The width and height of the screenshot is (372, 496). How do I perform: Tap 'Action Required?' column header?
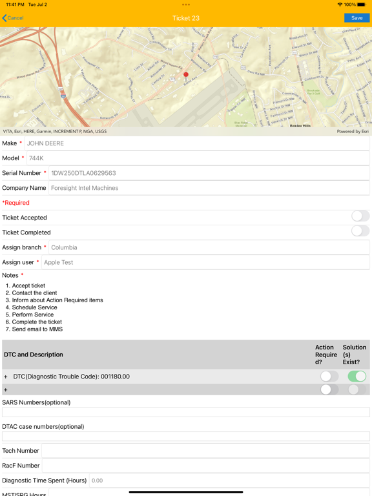pos(326,355)
